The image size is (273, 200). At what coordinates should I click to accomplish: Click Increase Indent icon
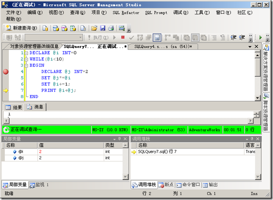pyautogui.click(x=242, y=37)
